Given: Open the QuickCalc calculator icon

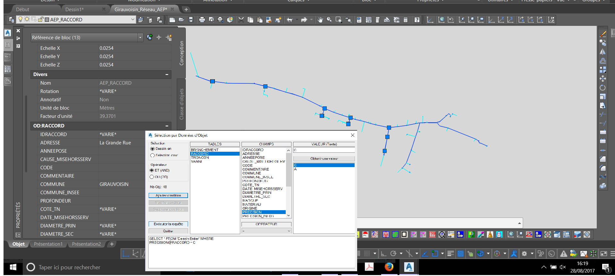Looking at the screenshot, I should [x=406, y=20].
